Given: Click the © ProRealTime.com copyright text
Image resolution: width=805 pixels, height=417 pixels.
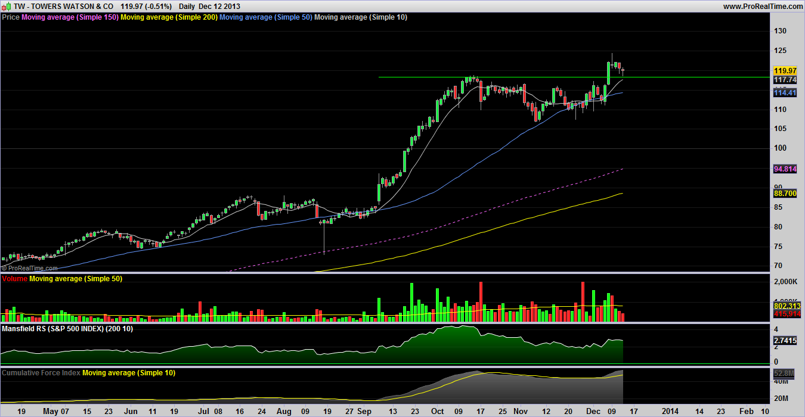Looking at the screenshot, I should [30, 269].
